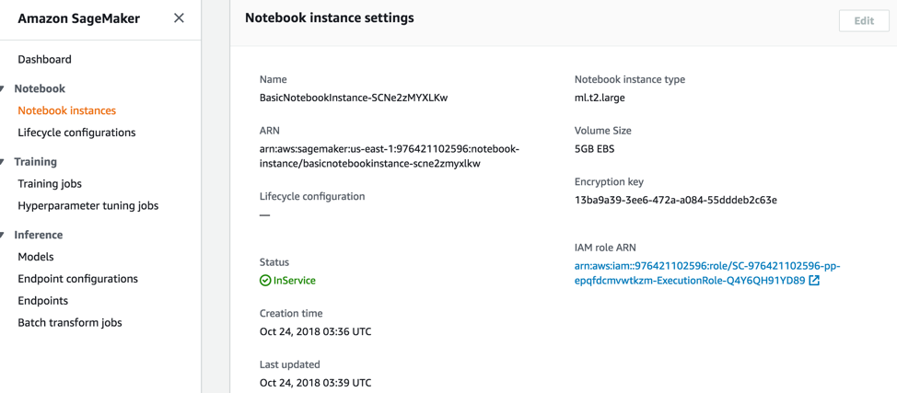Collapse the Notebook section triangle
Image resolution: width=897 pixels, height=393 pixels.
click(x=4, y=89)
